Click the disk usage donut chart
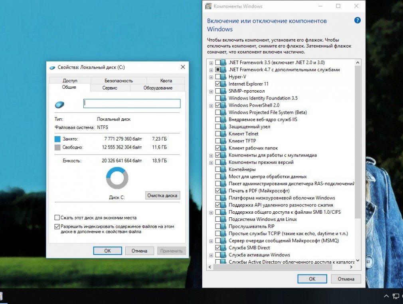The height and width of the screenshot is (304, 403). click(x=117, y=178)
